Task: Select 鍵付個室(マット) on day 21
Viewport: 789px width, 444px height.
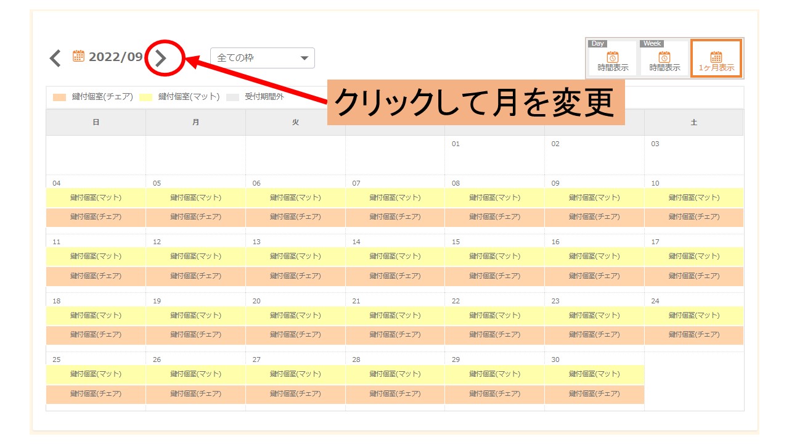Action: 395,316
